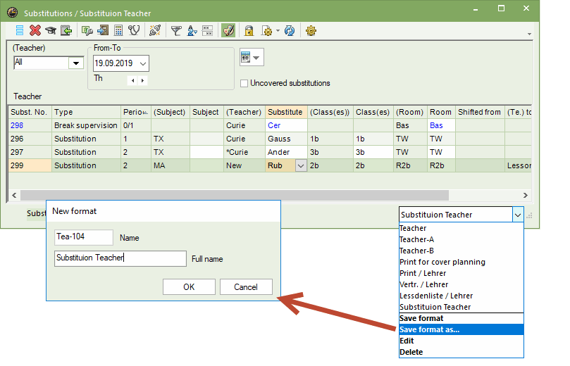
Task: Click the MA subject cell in row 299
Action: (170, 166)
